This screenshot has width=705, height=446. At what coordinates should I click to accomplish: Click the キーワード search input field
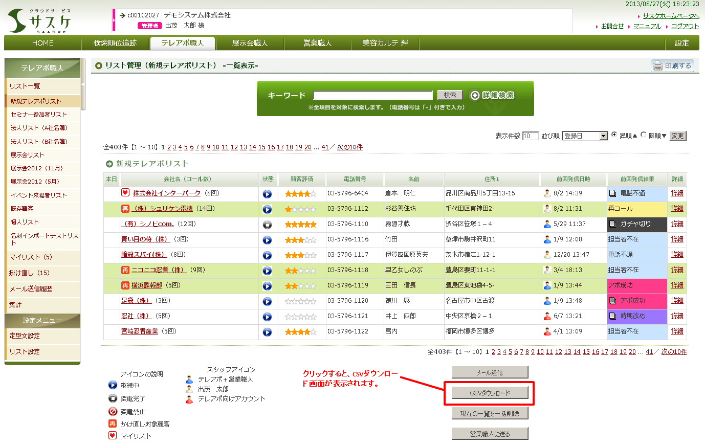click(x=373, y=95)
